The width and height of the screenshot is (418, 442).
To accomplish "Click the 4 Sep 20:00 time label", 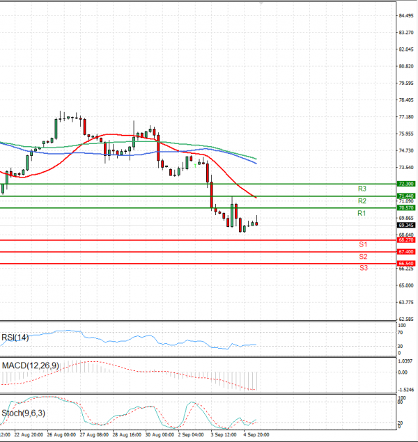I will tap(256, 434).
